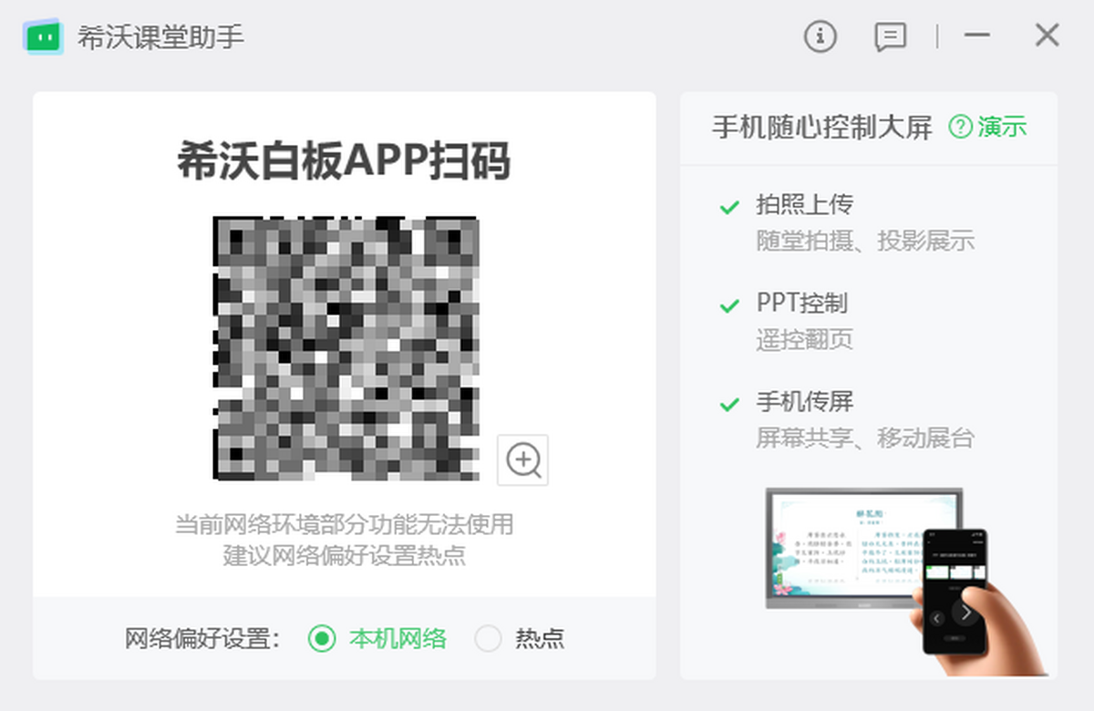Click the checkmark icon next to 手机传屏
Image resolution: width=1094 pixels, height=711 pixels.
click(729, 404)
